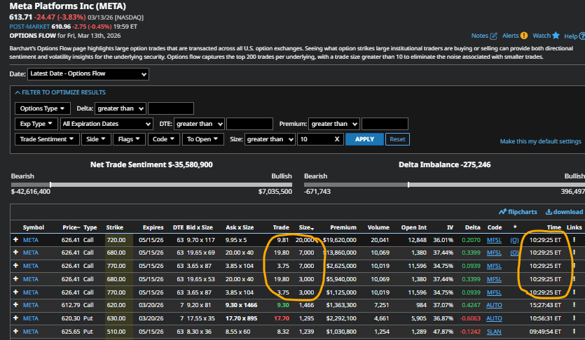The width and height of the screenshot is (585, 340).
Task: Click Make this my default settings link
Action: pos(540,141)
